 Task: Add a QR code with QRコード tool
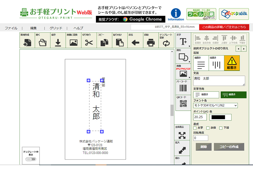tap(183, 104)
